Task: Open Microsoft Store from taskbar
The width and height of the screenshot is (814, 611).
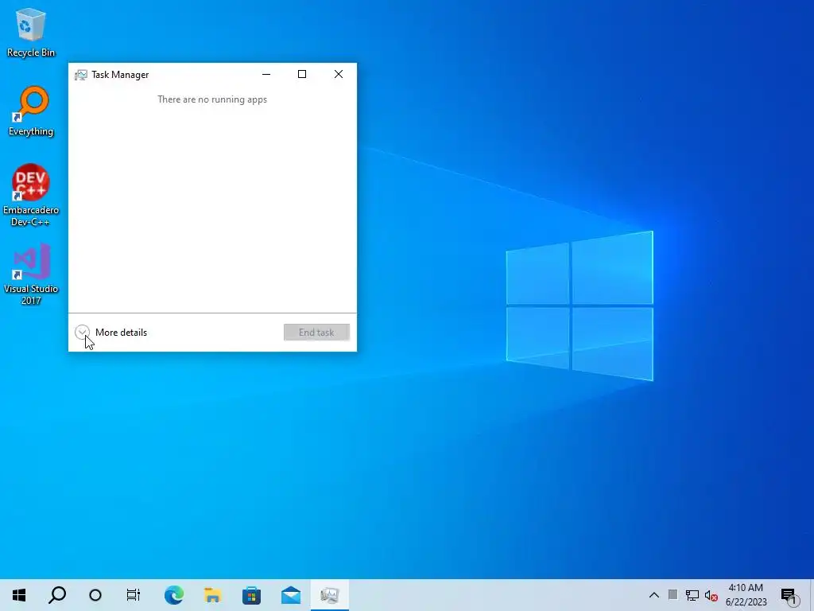Action: click(252, 595)
